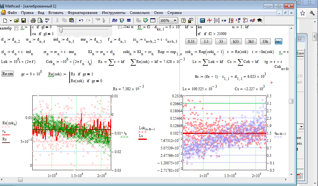Run spell check ABC icon
The width and height of the screenshot is (318, 186).
(x=48, y=20)
